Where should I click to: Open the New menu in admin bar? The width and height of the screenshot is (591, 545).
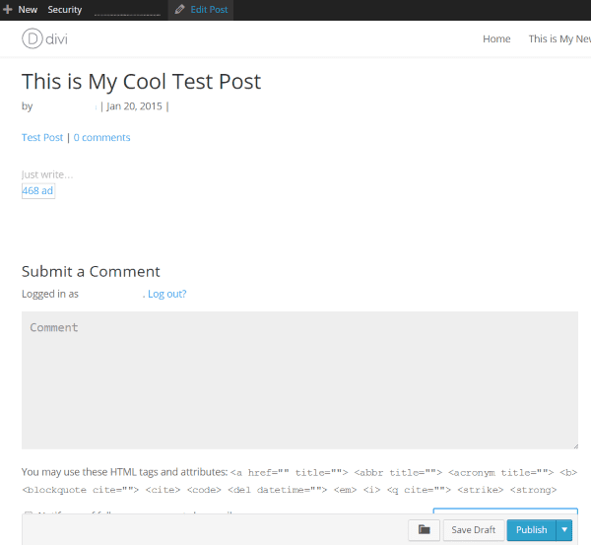(x=28, y=10)
